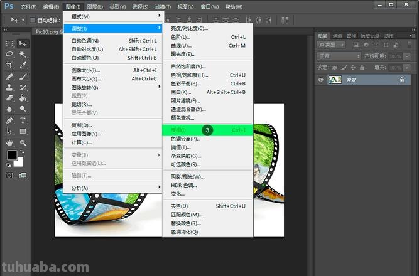Viewport: 419px width, 276px height.
Task: Toggle lock transparent pixels
Action: (x=335, y=68)
